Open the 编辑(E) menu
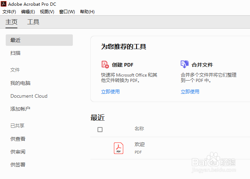Screen dimensions: 250x179 pyautogui.click(x=28, y=12)
